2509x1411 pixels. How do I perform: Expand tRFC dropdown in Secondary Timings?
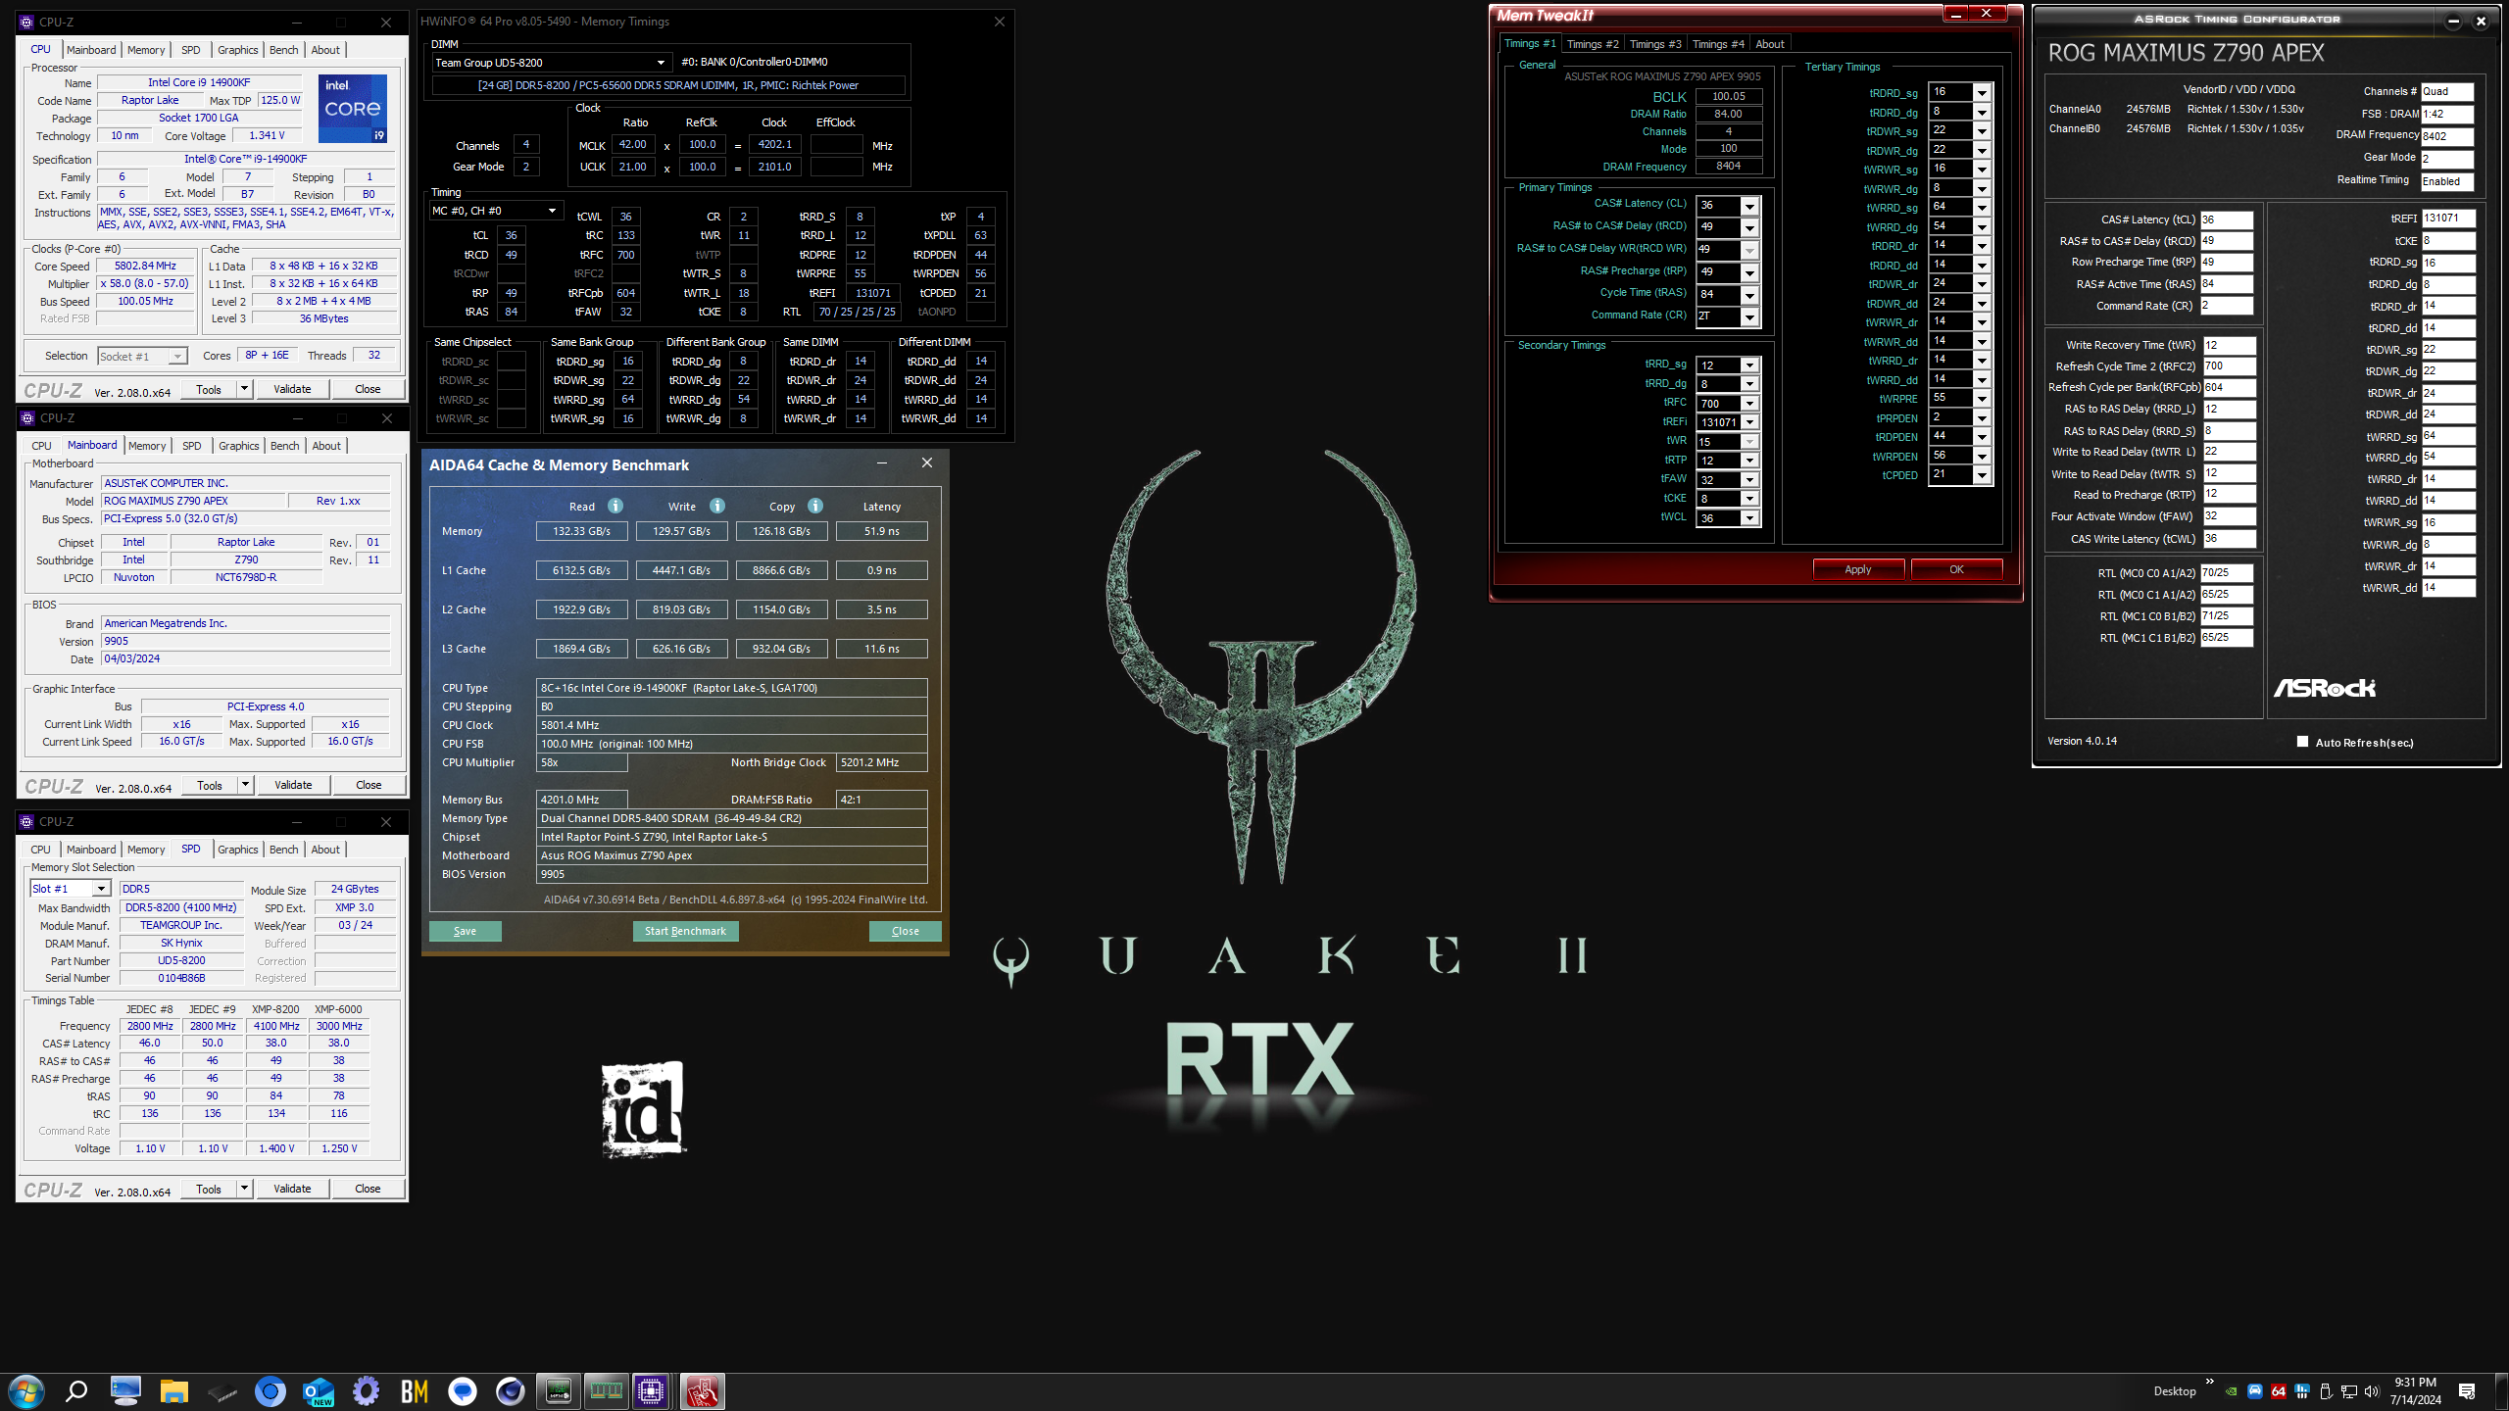pos(1749,404)
